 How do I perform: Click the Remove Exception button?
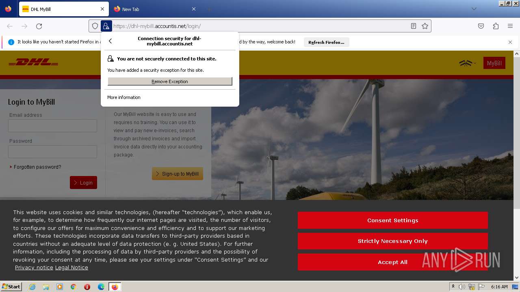[x=170, y=82]
